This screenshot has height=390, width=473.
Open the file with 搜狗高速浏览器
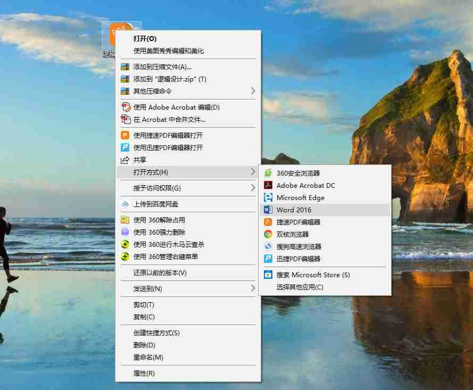[x=325, y=246]
